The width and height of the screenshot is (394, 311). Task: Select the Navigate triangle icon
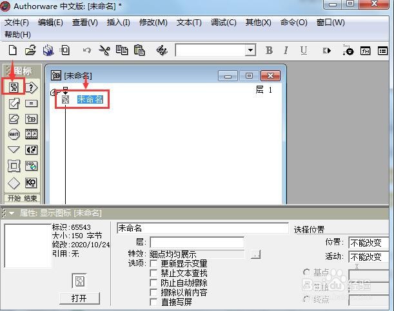(x=14, y=150)
